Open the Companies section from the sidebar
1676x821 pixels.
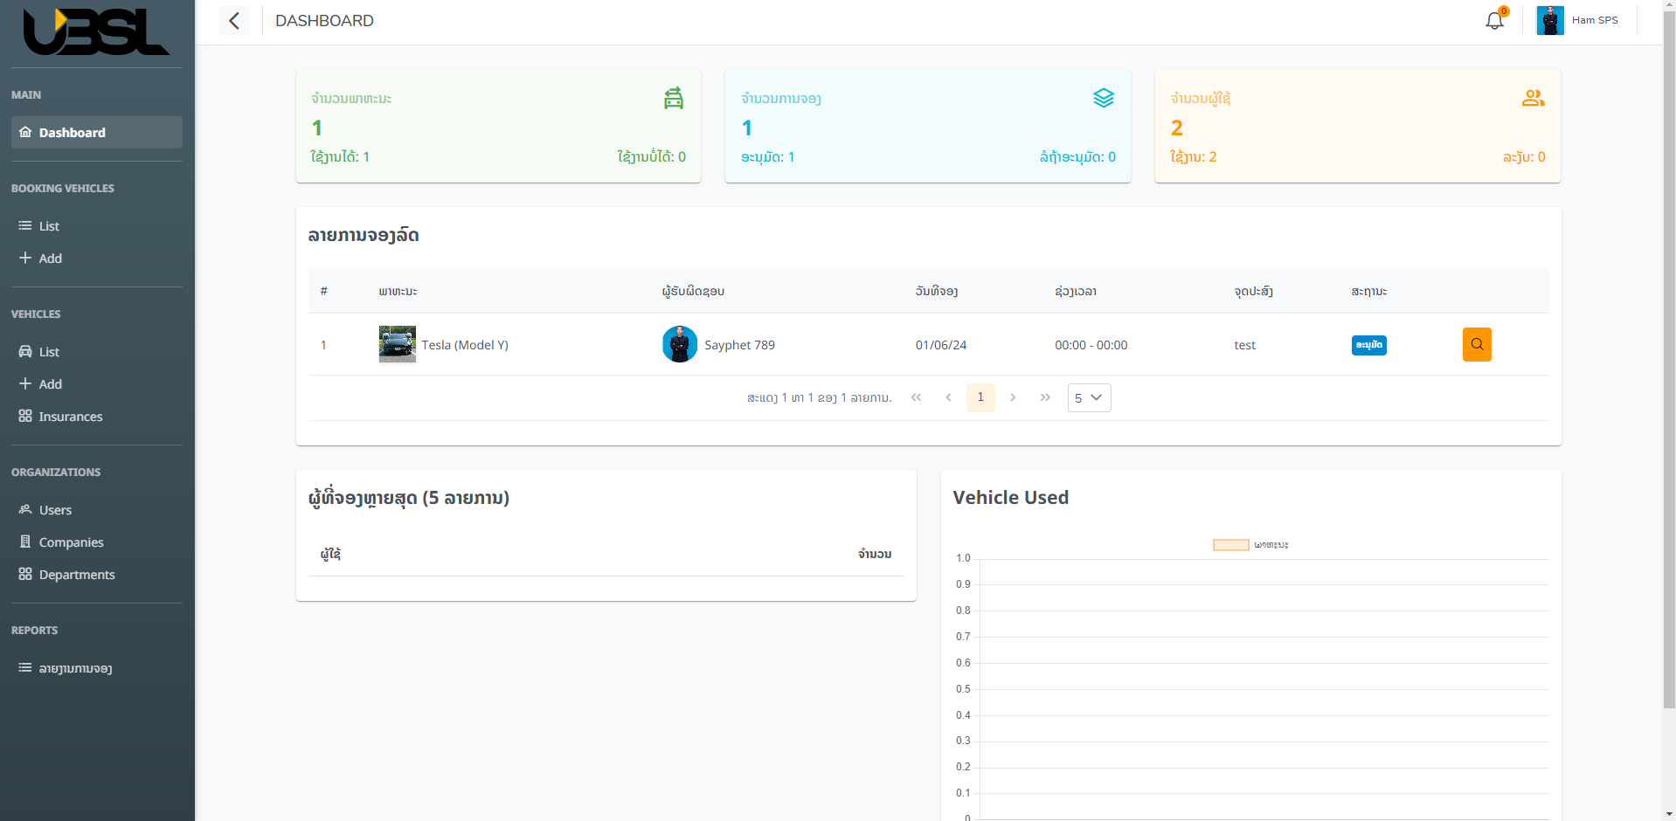[x=70, y=542]
